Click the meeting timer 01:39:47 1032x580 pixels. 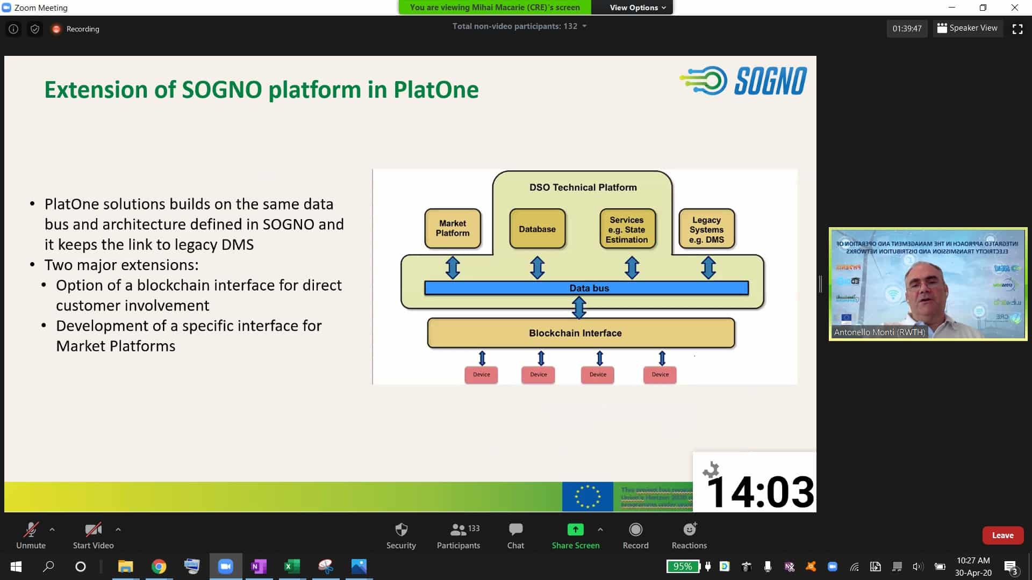click(907, 28)
